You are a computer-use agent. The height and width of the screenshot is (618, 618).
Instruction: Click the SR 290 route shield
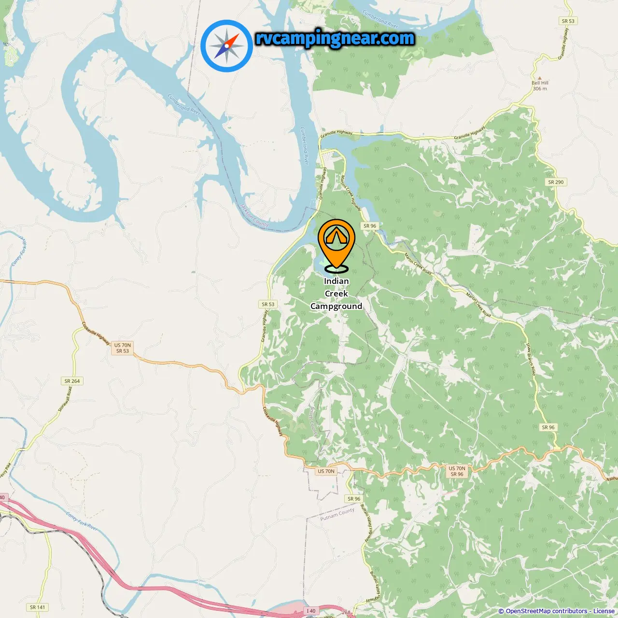pos(556,182)
